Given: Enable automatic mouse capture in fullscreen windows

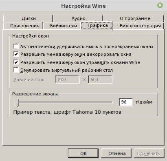Looking at the screenshot, I should [16, 46].
